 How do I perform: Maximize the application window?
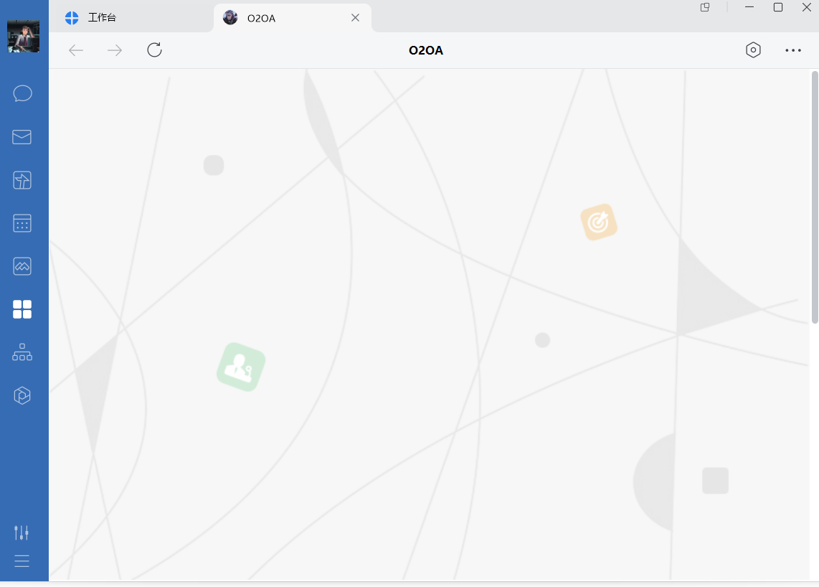click(777, 7)
